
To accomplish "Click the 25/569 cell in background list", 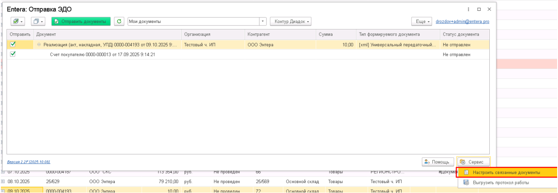I will pyautogui.click(x=263, y=181).
